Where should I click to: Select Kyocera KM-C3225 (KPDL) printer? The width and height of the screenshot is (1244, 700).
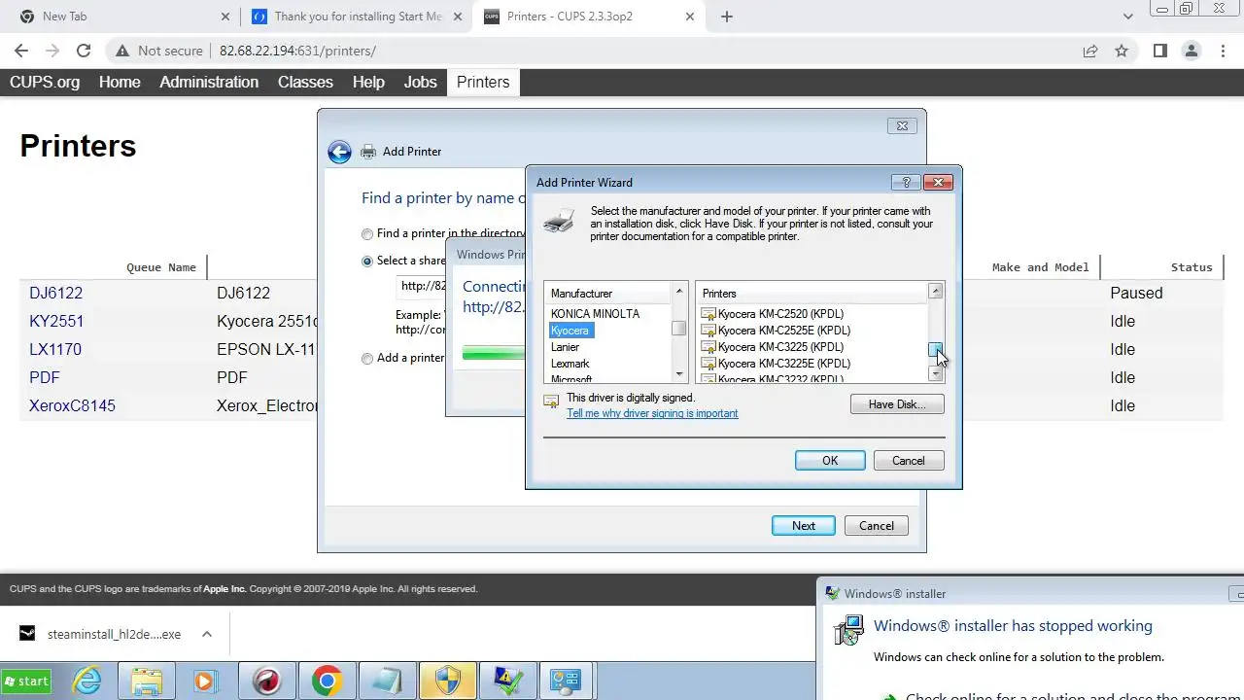point(780,347)
